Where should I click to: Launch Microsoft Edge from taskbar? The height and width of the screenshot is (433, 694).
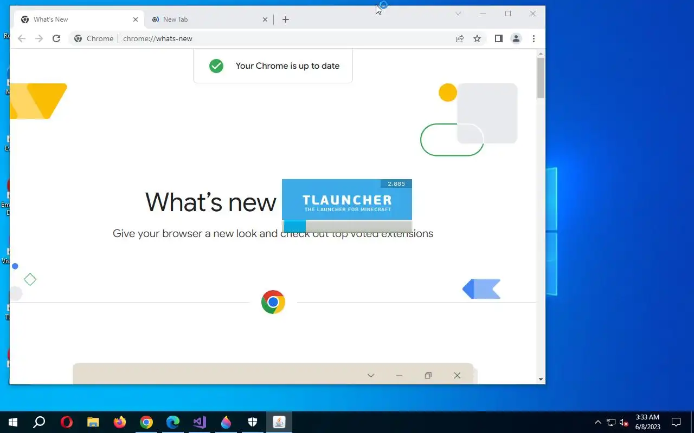click(x=173, y=422)
